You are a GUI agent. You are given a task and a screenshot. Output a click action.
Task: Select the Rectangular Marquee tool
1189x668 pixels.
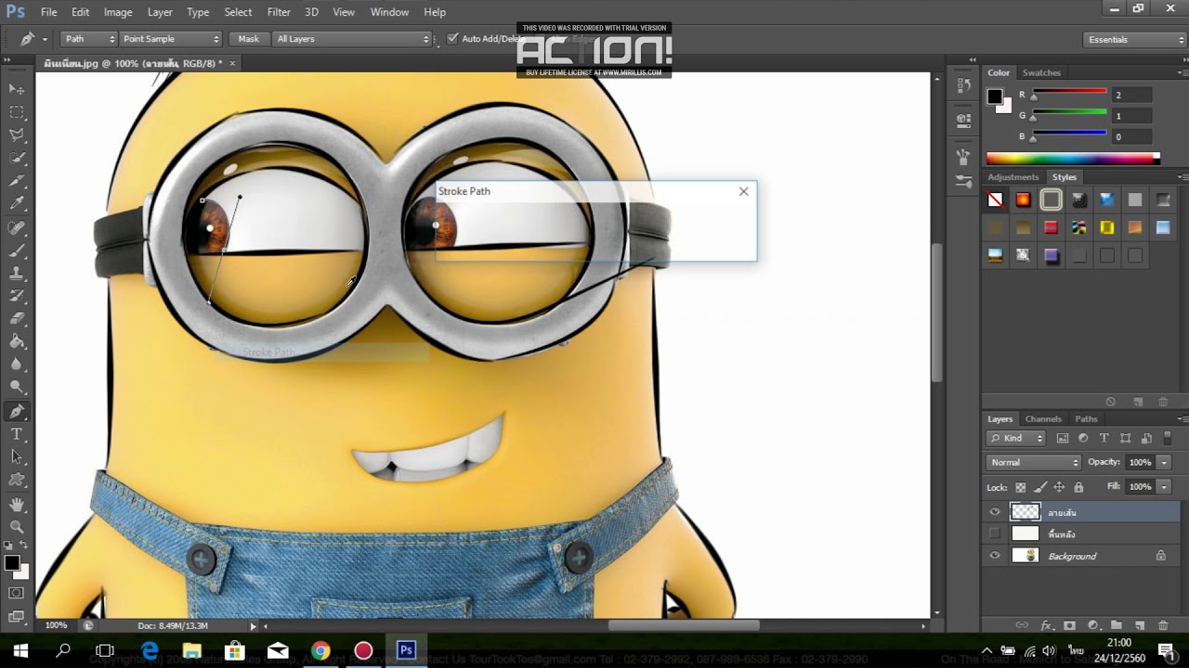click(x=17, y=112)
